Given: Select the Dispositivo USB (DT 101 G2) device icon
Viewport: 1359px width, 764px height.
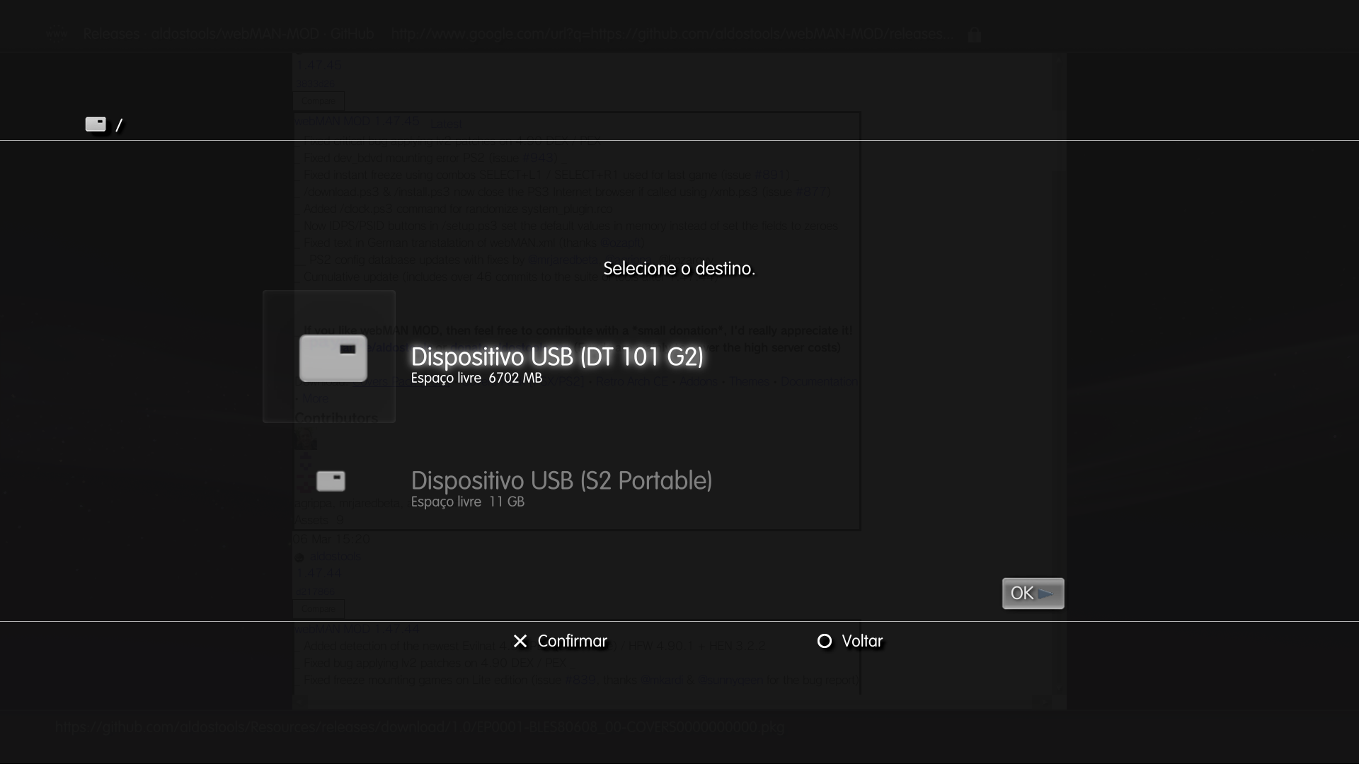Looking at the screenshot, I should pos(333,357).
